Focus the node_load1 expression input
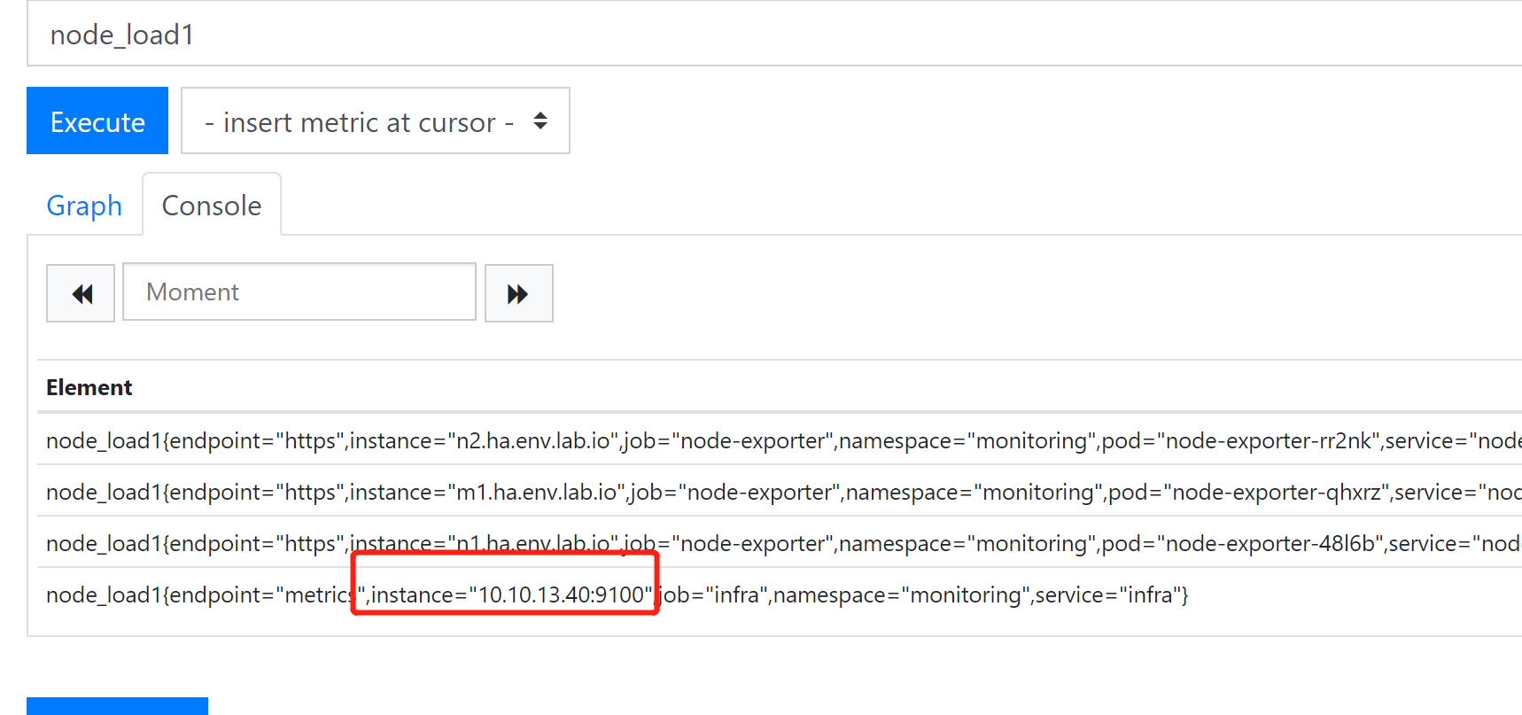 pyautogui.click(x=774, y=34)
